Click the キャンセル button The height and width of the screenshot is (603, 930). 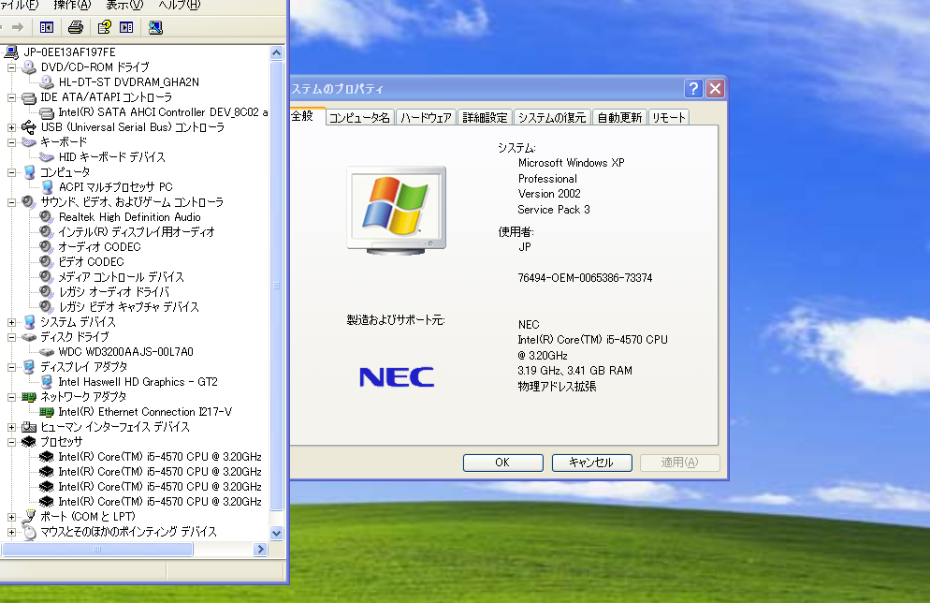point(592,463)
